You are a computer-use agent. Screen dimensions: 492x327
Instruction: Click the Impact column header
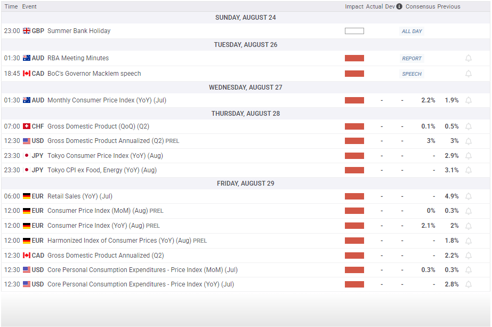click(354, 6)
